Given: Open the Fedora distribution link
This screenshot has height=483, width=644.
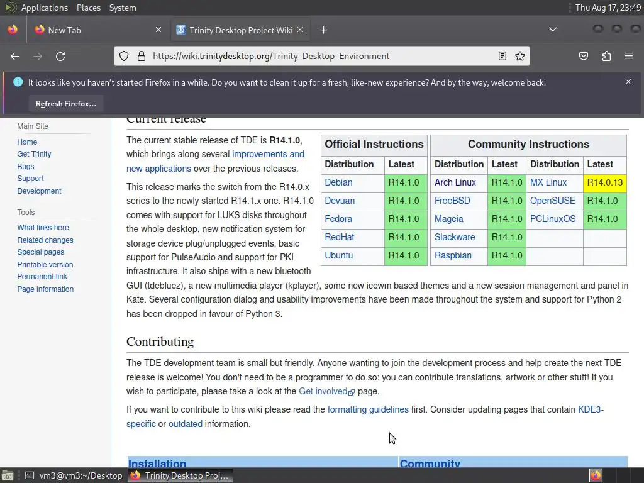Looking at the screenshot, I should pos(338,219).
